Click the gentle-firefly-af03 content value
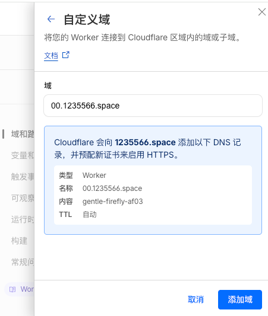 pyautogui.click(x=113, y=202)
